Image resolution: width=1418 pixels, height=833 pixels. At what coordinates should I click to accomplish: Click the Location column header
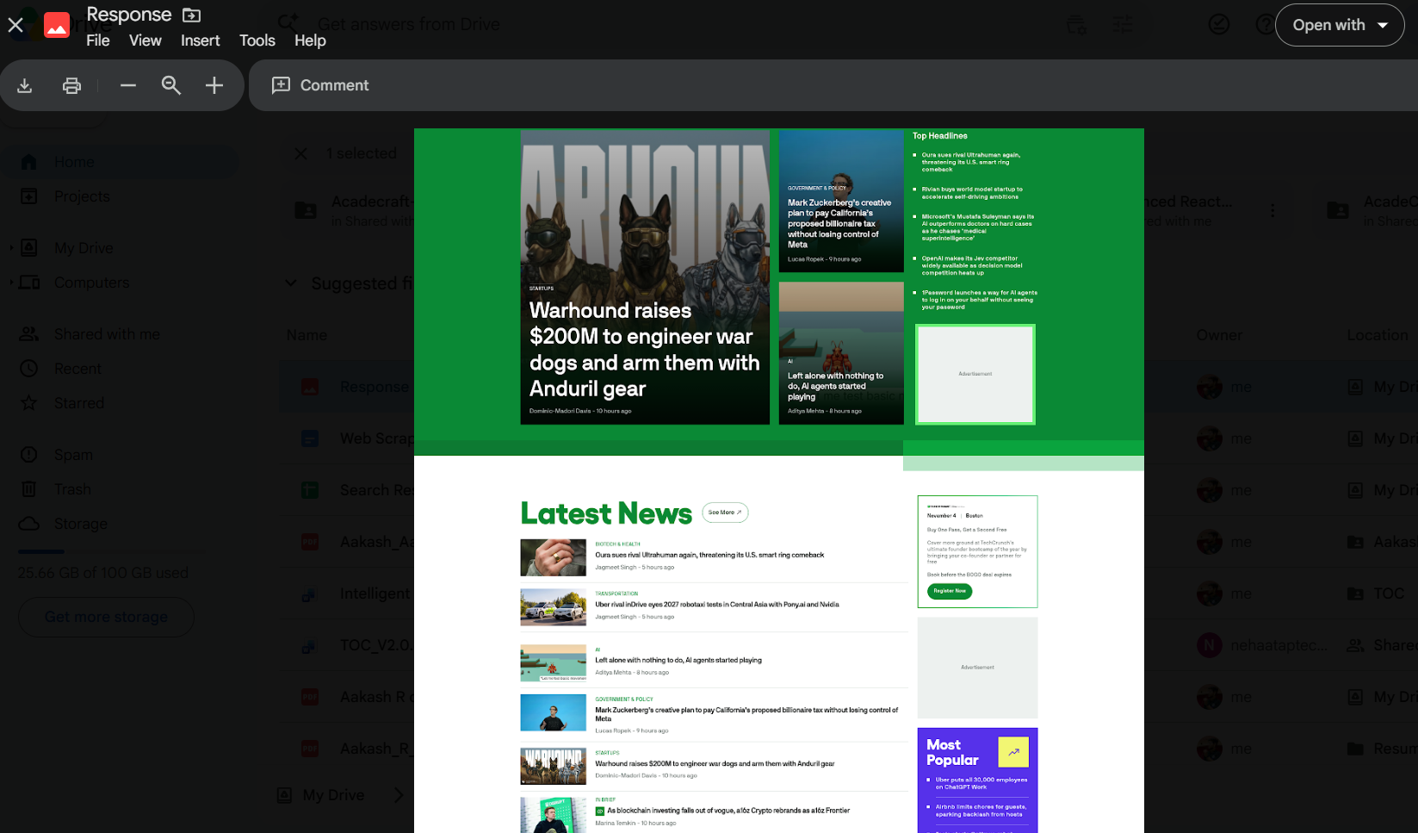pos(1378,335)
